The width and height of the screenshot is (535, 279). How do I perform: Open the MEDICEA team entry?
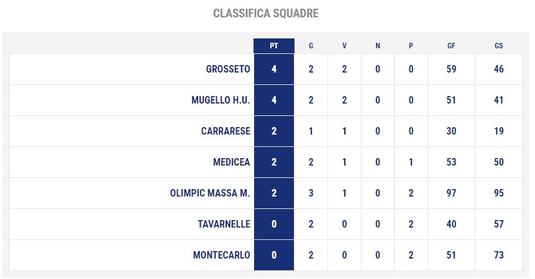tap(232, 162)
